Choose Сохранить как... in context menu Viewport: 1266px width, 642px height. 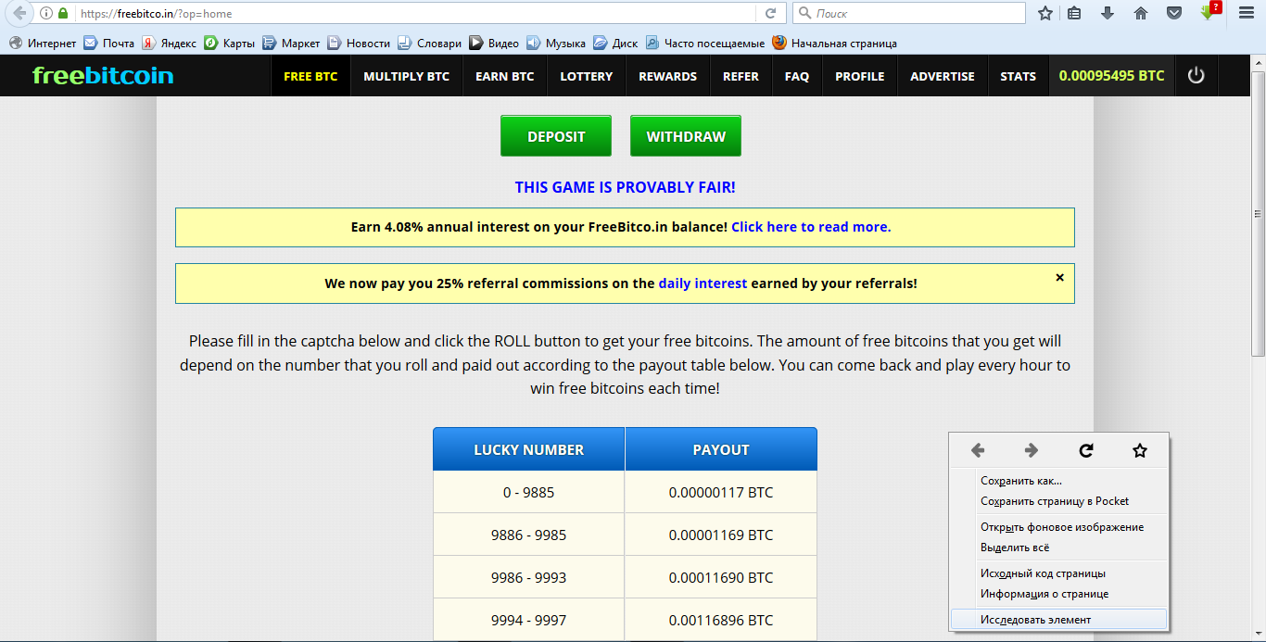click(x=1059, y=481)
